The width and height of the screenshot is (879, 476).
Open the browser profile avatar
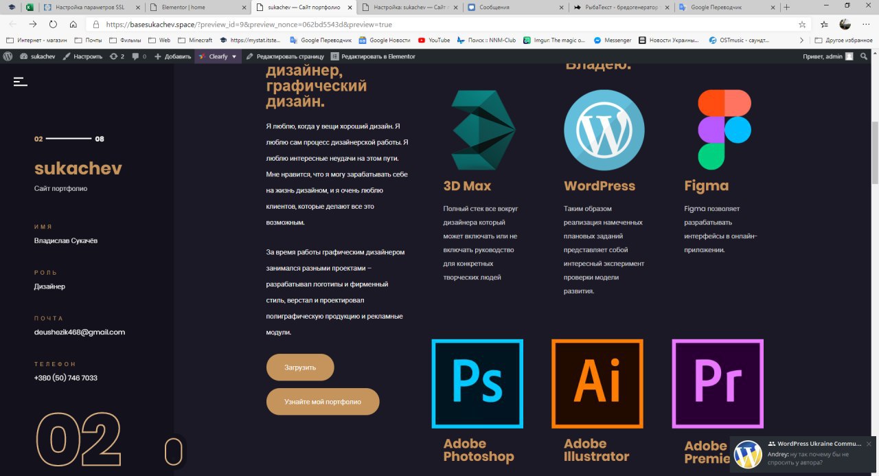coord(845,24)
